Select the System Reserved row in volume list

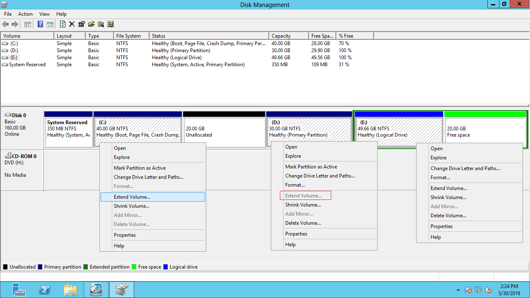tap(27, 65)
